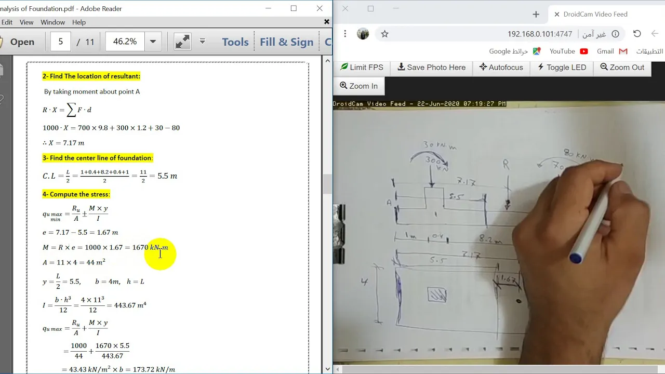The image size is (665, 374).
Task: Open the Tools pane in Adobe Reader
Action: click(x=235, y=42)
